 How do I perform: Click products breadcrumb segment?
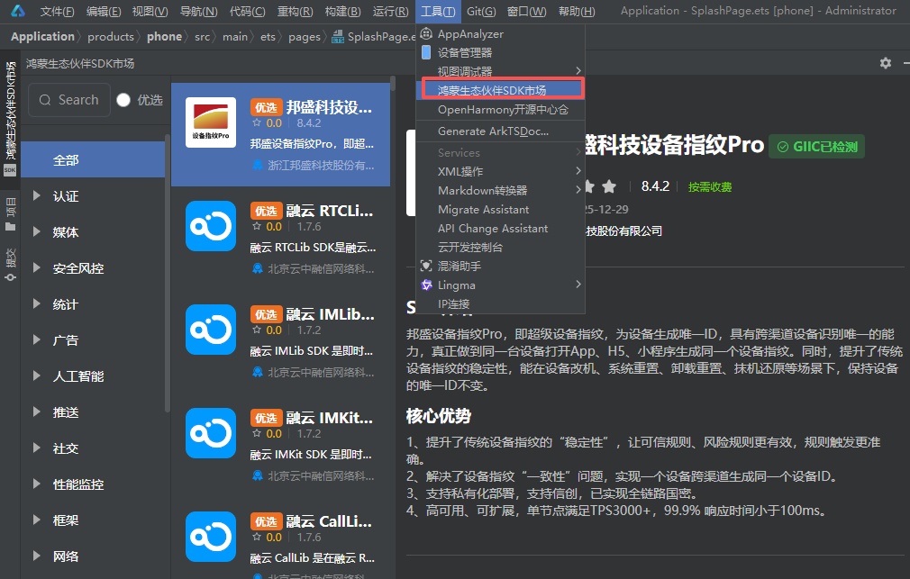pos(110,37)
